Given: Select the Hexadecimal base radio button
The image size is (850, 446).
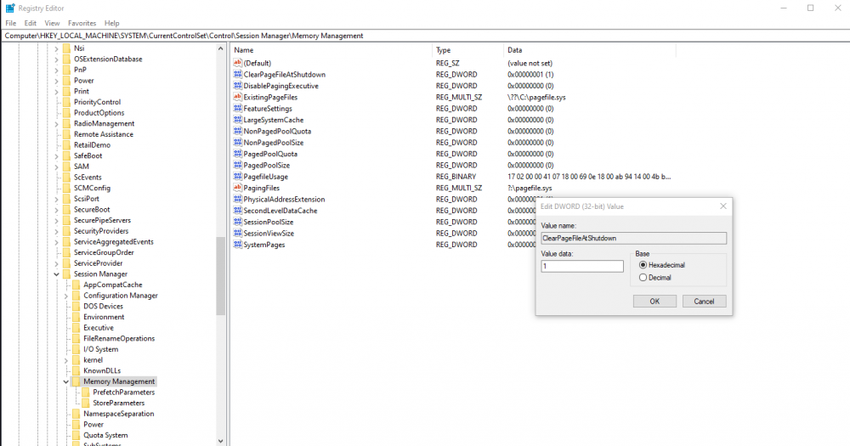Looking at the screenshot, I should coord(643,265).
